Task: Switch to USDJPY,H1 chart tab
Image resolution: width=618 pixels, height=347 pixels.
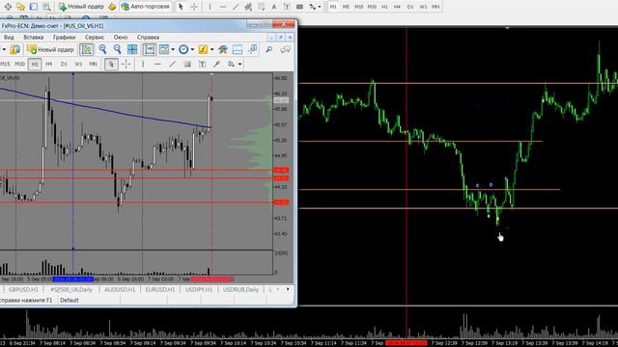Action: coord(199,289)
